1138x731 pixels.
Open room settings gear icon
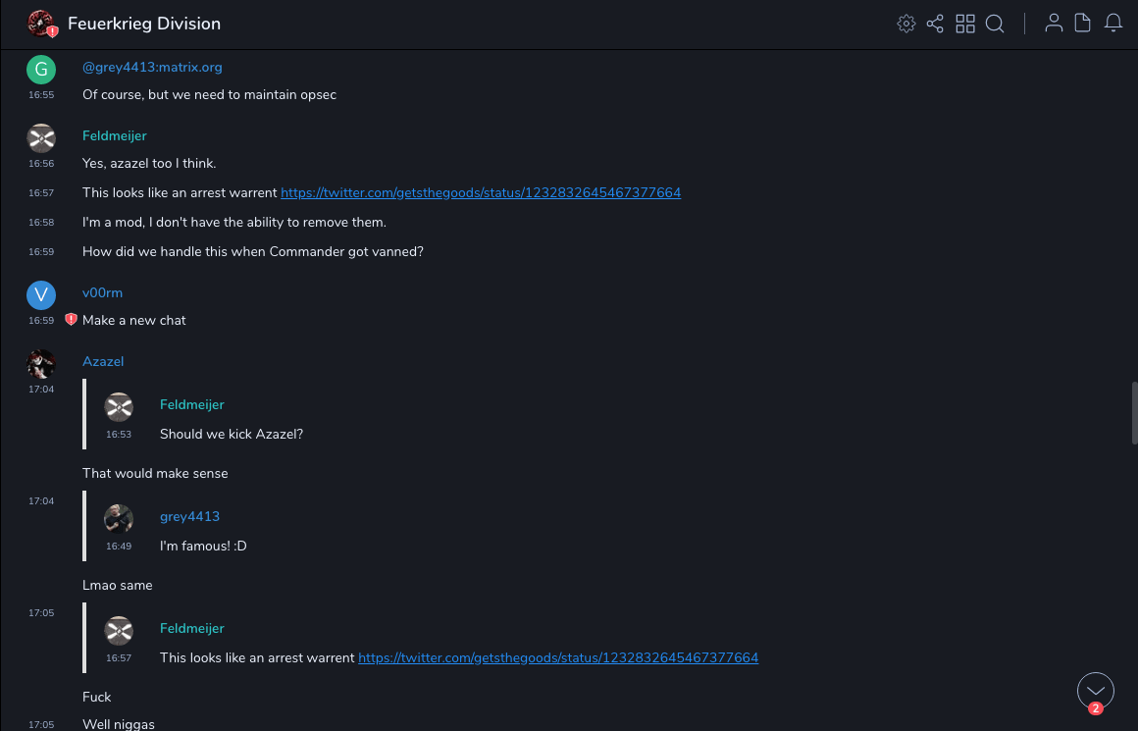pos(906,24)
